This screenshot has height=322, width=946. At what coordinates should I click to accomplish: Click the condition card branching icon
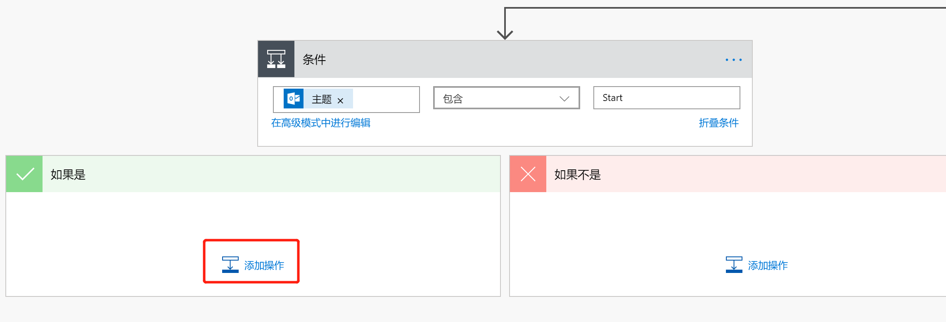(276, 59)
